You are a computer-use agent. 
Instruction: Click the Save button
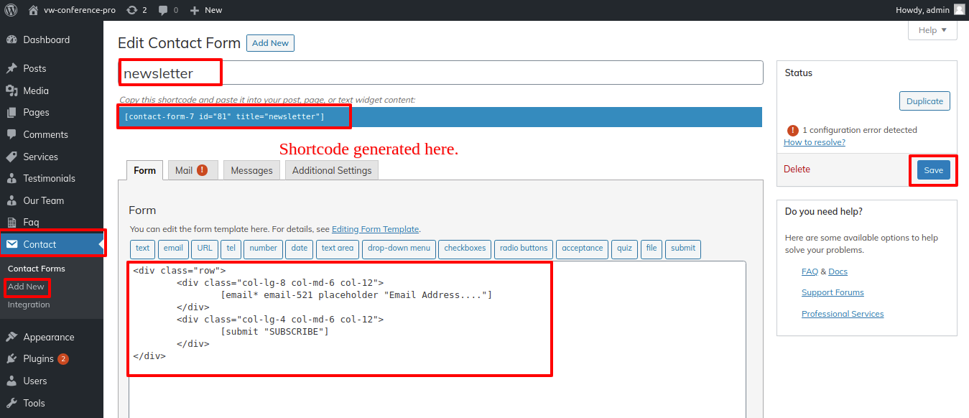(x=933, y=170)
